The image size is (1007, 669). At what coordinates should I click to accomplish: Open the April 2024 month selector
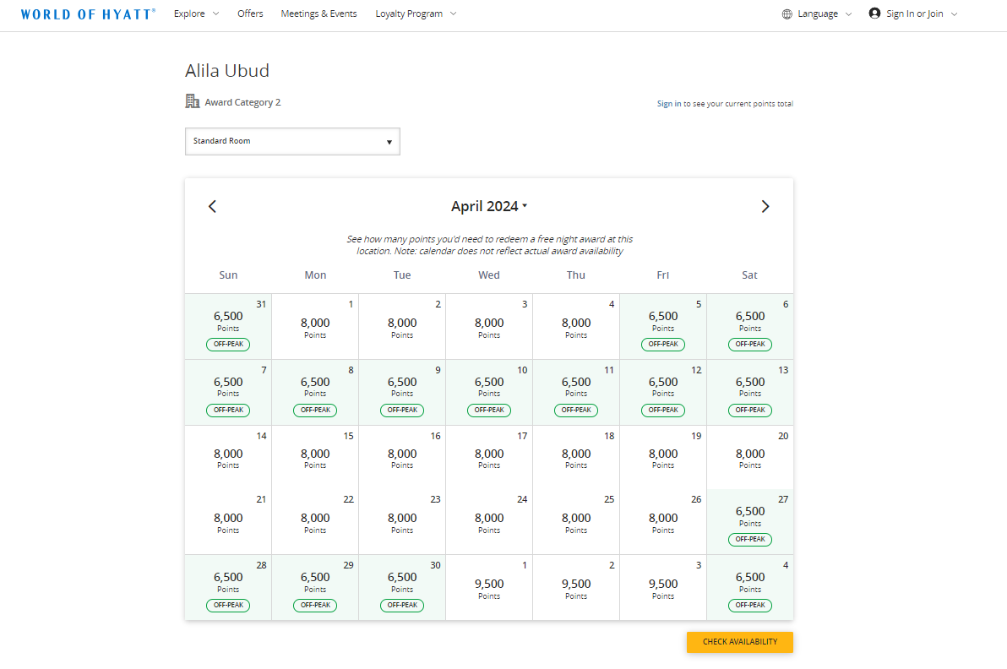tap(488, 205)
